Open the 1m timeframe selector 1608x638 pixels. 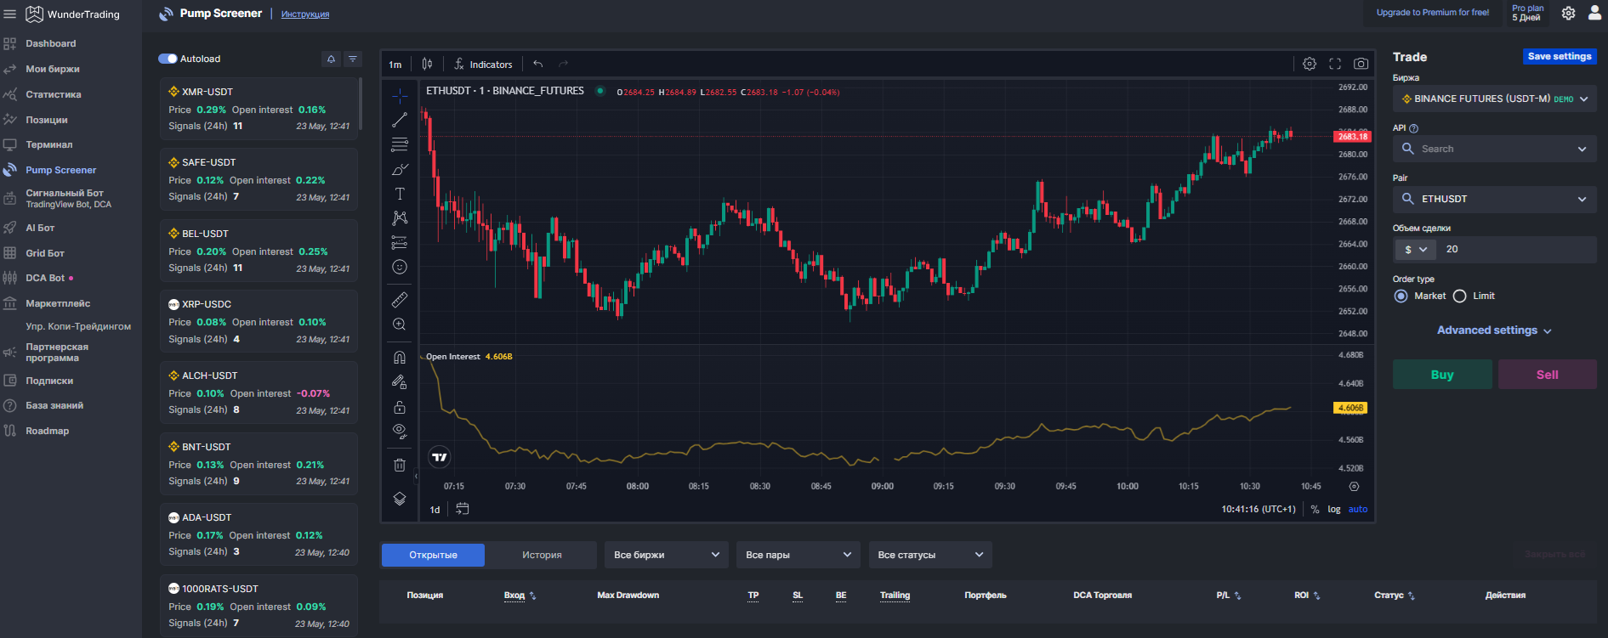395,65
